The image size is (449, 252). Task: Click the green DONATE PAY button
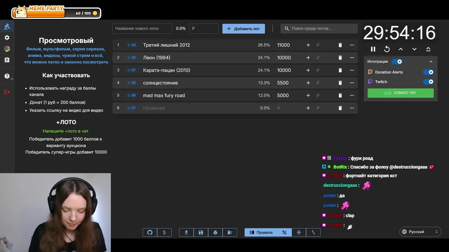(401, 93)
